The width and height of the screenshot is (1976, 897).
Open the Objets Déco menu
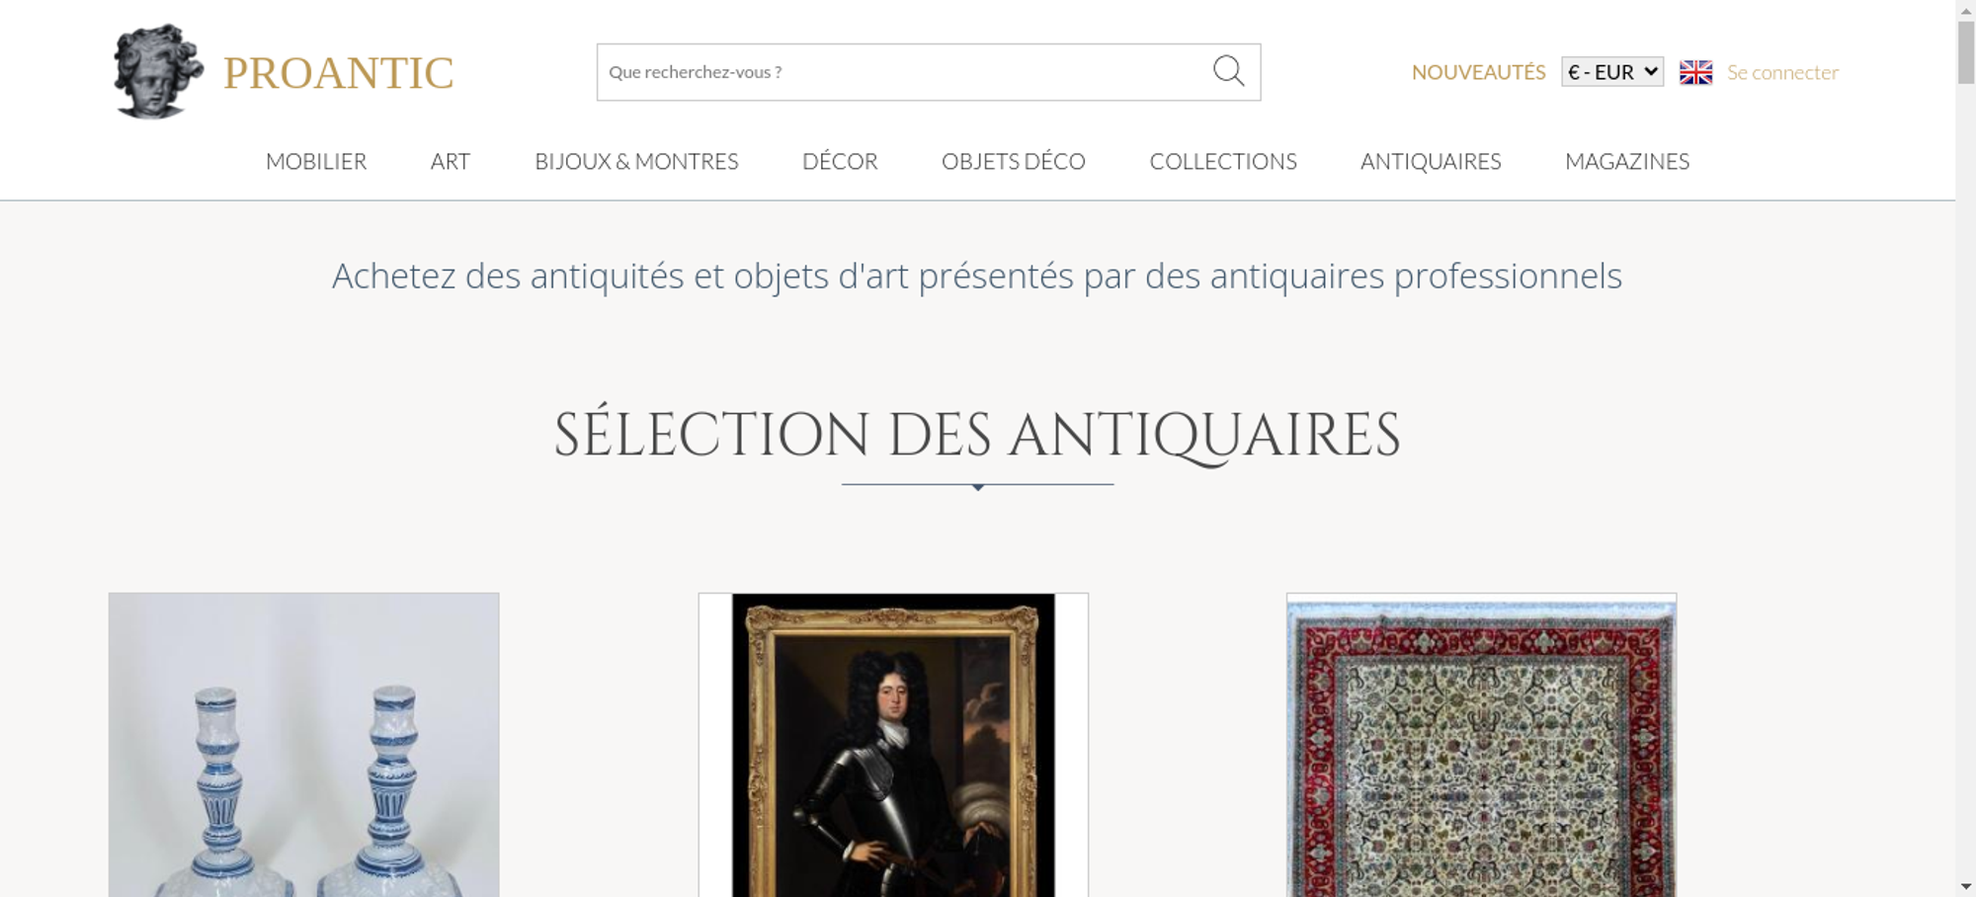pos(1014,161)
